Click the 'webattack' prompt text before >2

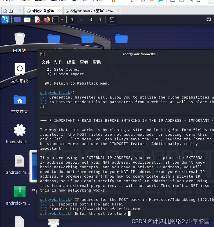pyautogui.click(x=60, y=93)
